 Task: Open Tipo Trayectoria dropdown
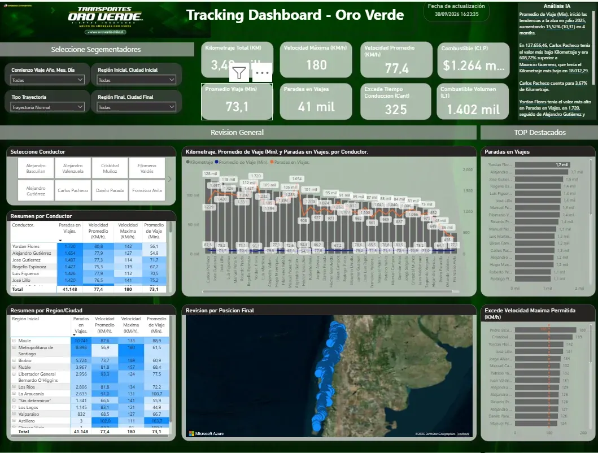(x=47, y=107)
